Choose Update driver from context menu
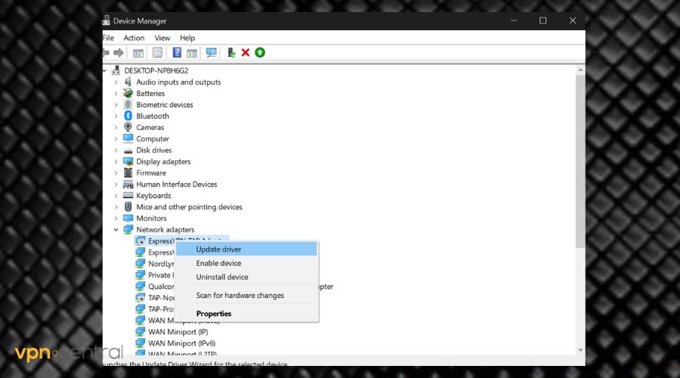Image resolution: width=680 pixels, height=378 pixels. point(218,249)
